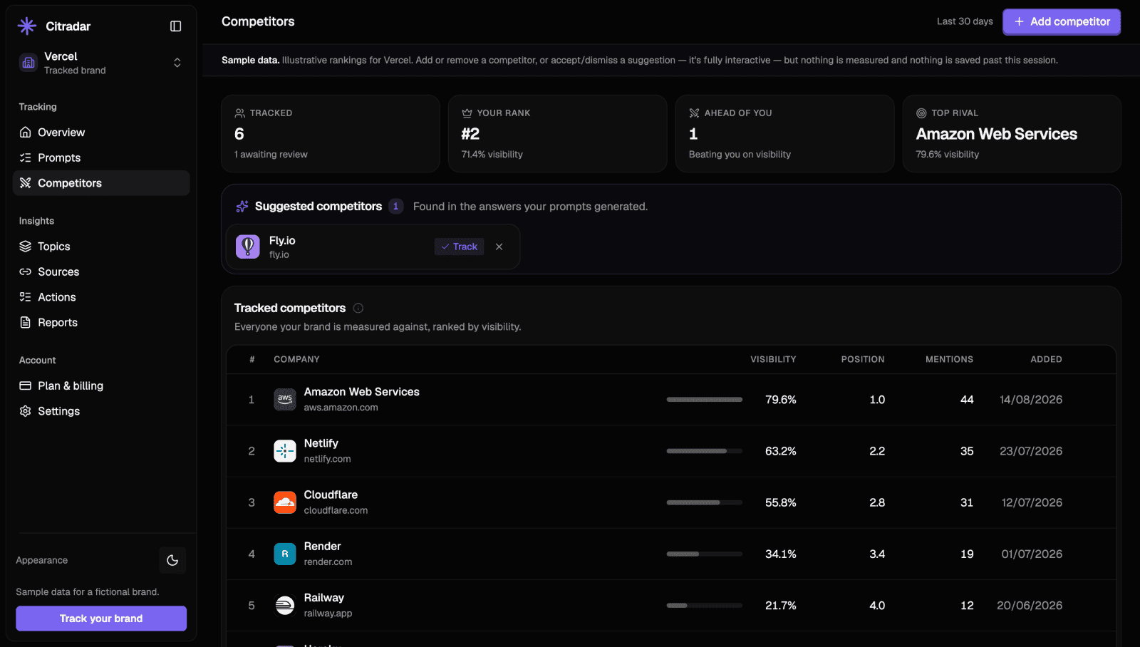Click Netlify visibility bar
The image size is (1140, 647).
[x=705, y=451]
